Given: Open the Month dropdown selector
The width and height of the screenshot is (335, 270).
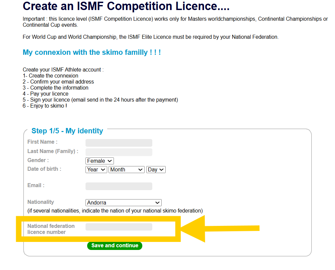Looking at the screenshot, I should (x=126, y=169).
